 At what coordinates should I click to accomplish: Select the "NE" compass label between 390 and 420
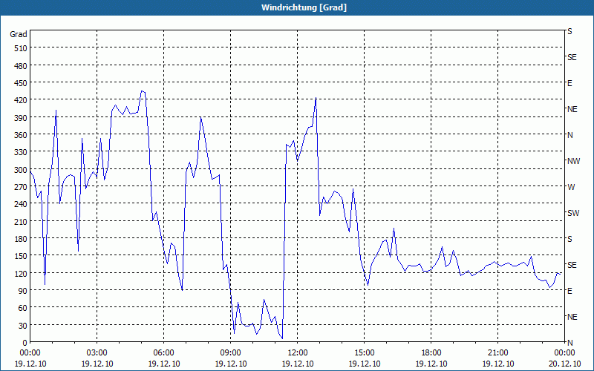click(572, 109)
